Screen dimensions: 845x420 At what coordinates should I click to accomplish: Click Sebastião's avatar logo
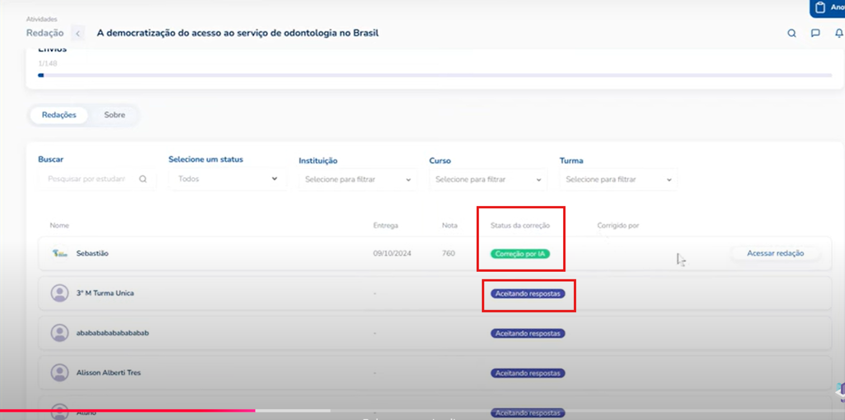click(60, 253)
